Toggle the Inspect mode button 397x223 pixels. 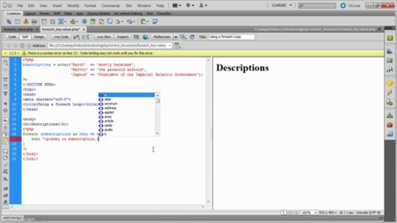point(123,37)
